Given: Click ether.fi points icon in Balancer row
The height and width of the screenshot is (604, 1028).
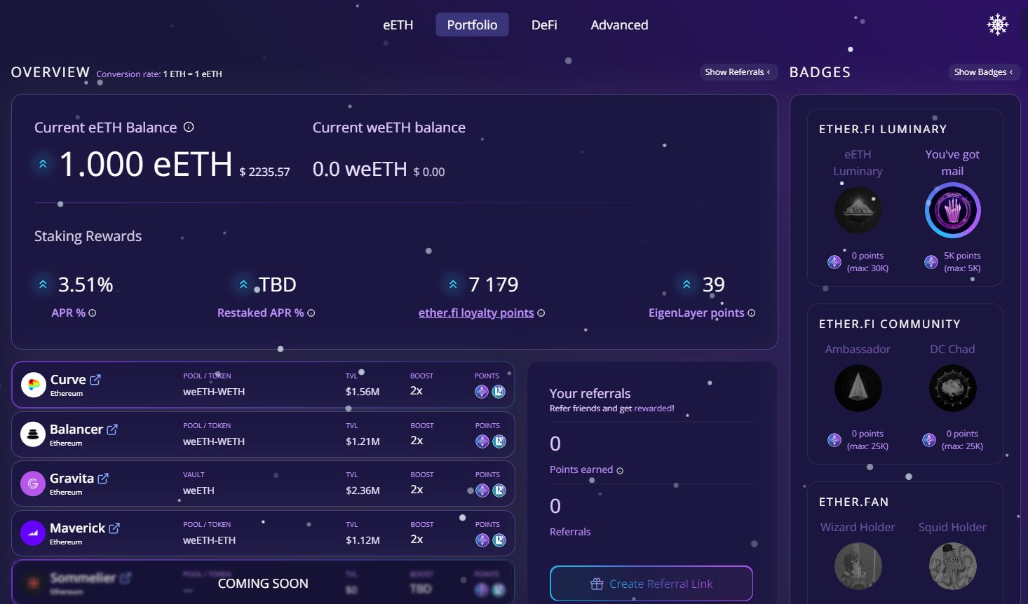Looking at the screenshot, I should [482, 441].
